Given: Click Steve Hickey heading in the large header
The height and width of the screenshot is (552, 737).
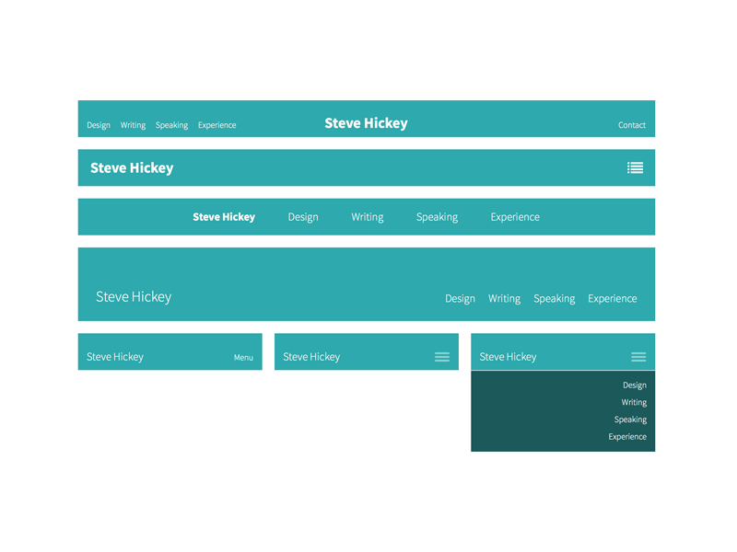Looking at the screenshot, I should point(135,296).
